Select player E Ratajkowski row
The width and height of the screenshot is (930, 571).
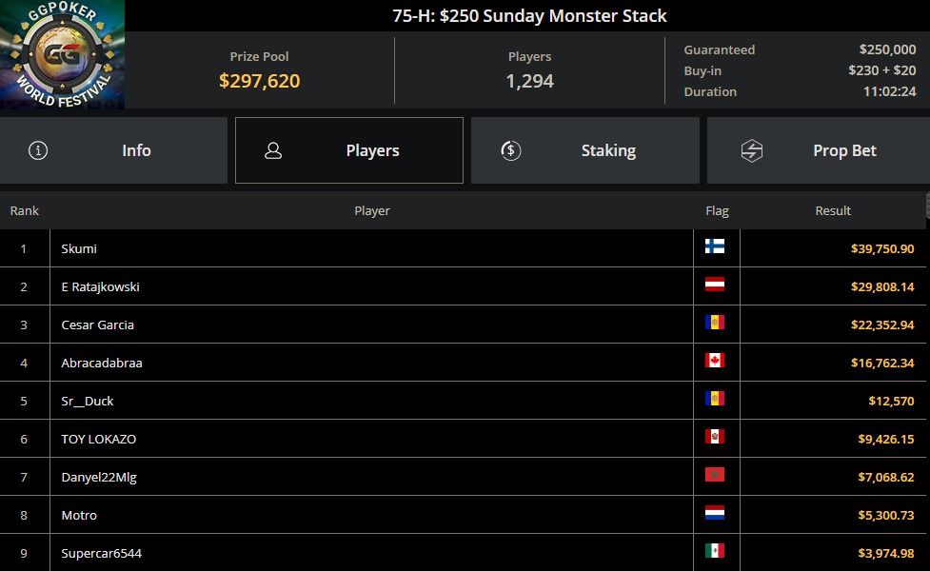(100, 286)
